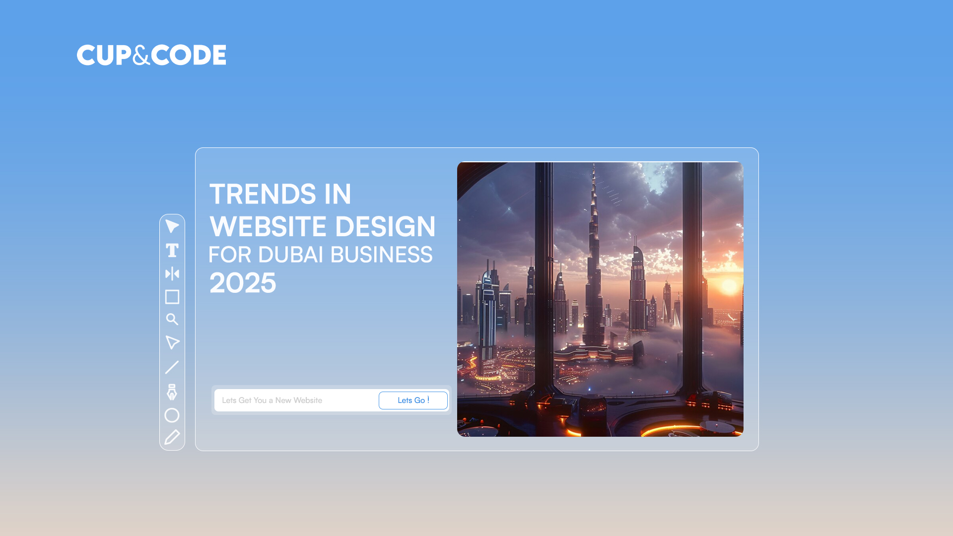This screenshot has width=953, height=536.
Task: Select the black arrow selection tool
Action: pos(172,227)
